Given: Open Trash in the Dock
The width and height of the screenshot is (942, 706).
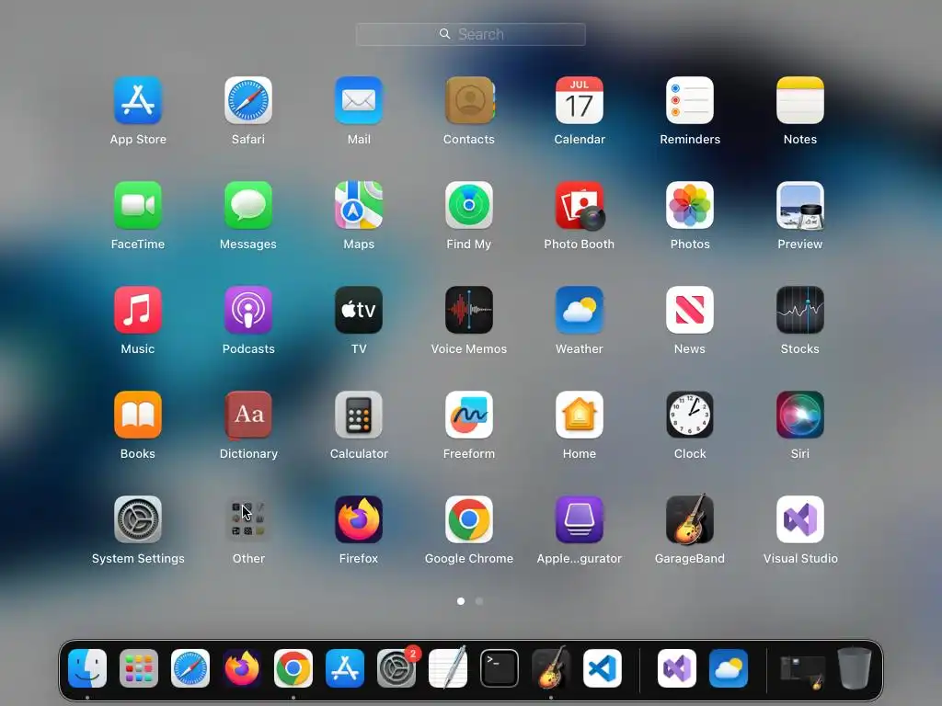Looking at the screenshot, I should (x=855, y=668).
